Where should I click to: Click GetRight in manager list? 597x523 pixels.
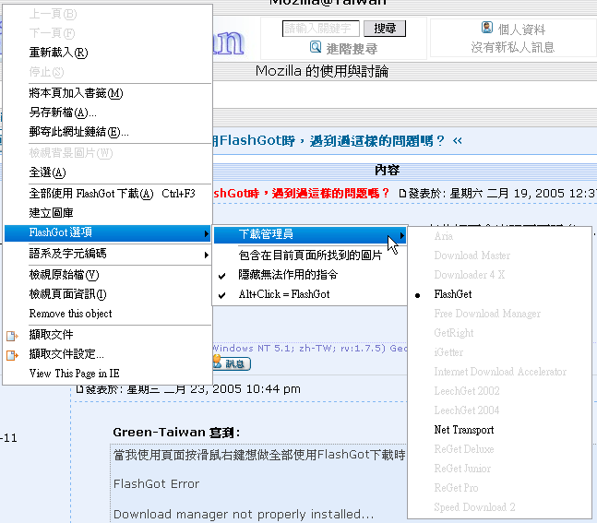(499, 333)
